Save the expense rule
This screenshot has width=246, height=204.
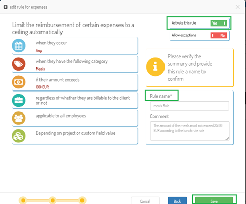(x=214, y=201)
